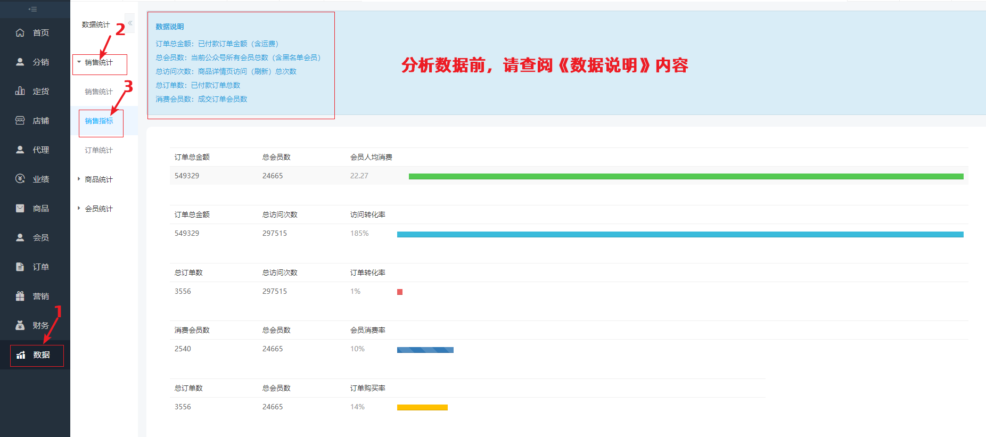This screenshot has height=437, width=986.
Task: Click the person icon beside 代理
Action: (20, 150)
